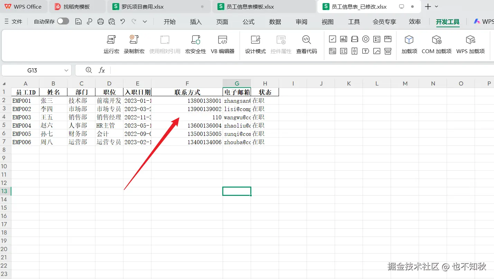
Task: Open print preview from quick access
Action: pos(112,22)
